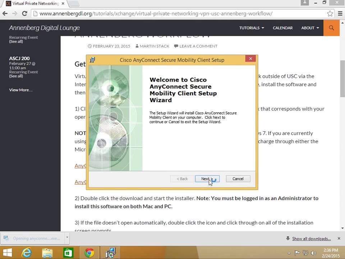Image resolution: width=345 pixels, height=259 pixels.
Task: Open a new tab in Chrome
Action: [74, 4]
